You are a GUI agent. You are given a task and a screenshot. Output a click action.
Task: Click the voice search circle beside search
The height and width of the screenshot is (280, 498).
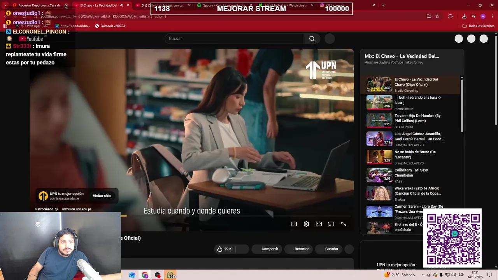[x=330, y=38]
